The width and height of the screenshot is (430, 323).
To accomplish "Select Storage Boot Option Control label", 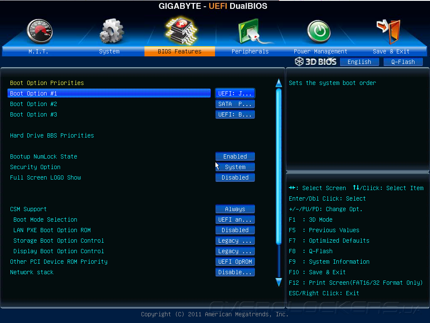I will 59,241.
